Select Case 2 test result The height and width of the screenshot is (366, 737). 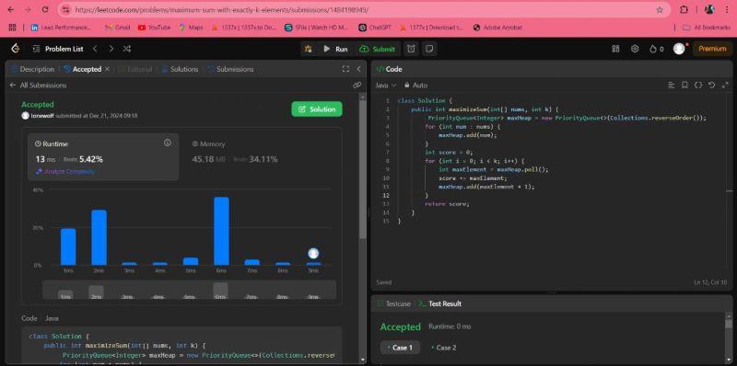click(443, 348)
